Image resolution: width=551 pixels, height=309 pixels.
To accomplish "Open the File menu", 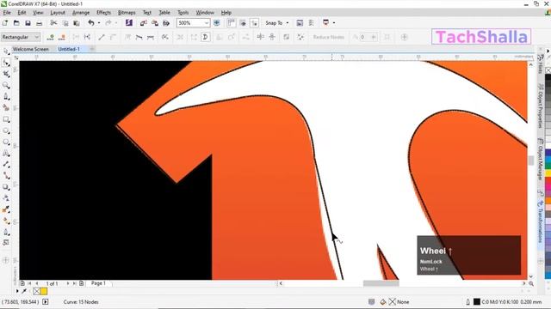I will pos(7,13).
